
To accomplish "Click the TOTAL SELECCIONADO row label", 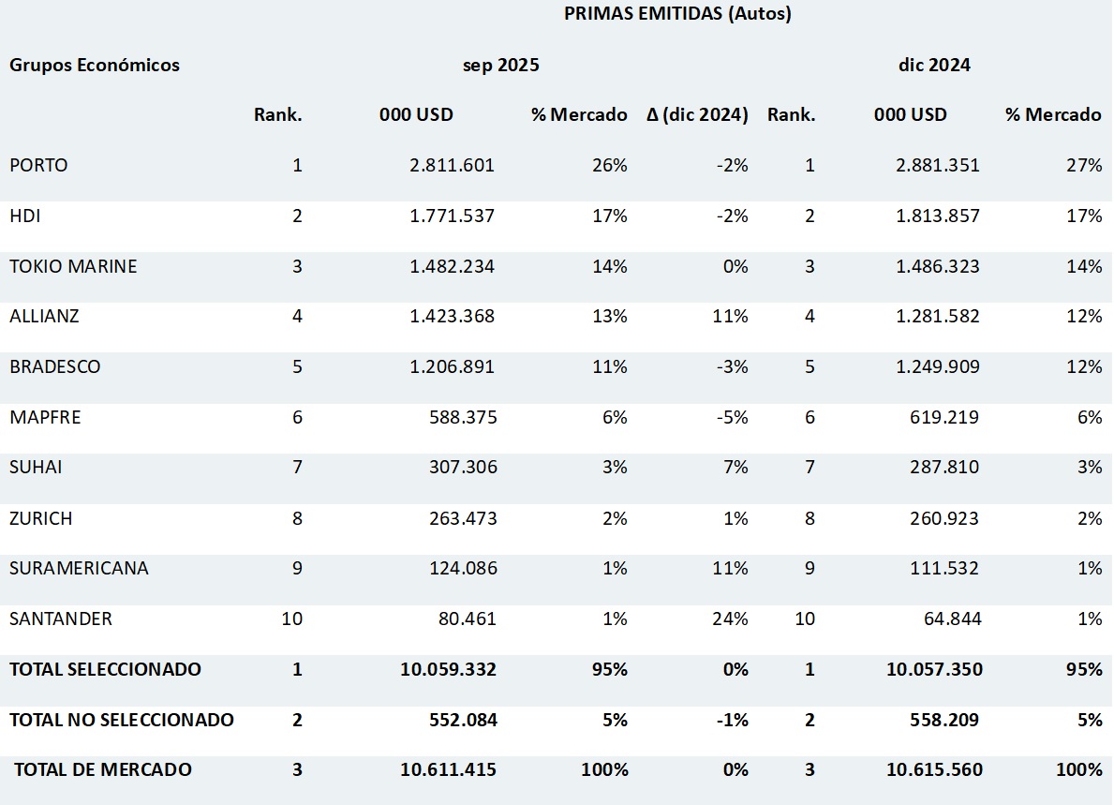I will click(x=106, y=669).
